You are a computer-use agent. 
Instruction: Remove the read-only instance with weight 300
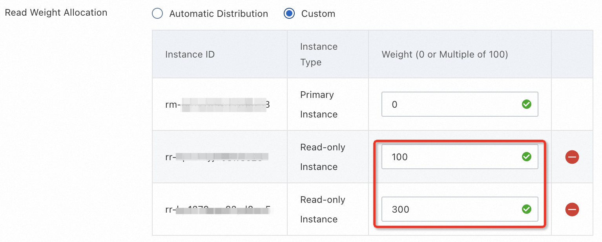click(572, 209)
